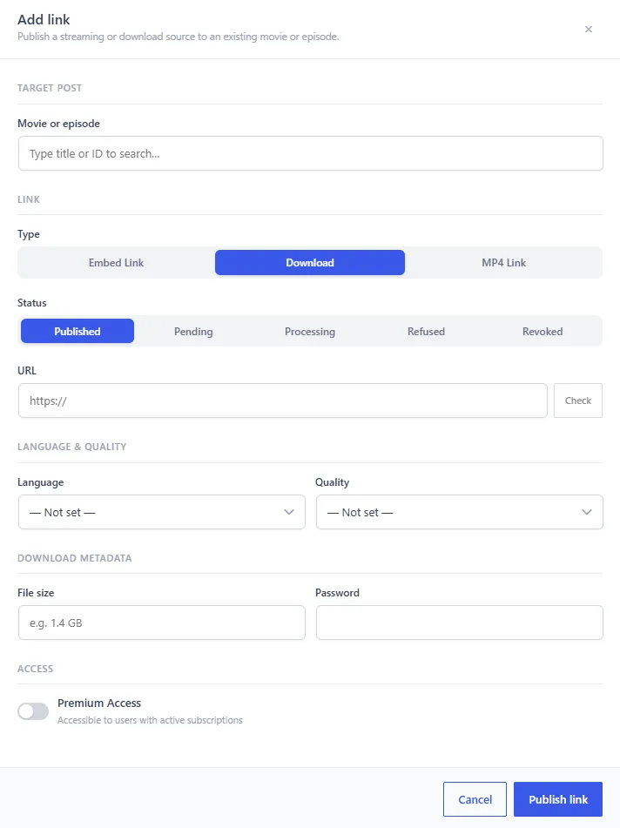Click the File size field
The width and height of the screenshot is (620, 828).
point(162,623)
